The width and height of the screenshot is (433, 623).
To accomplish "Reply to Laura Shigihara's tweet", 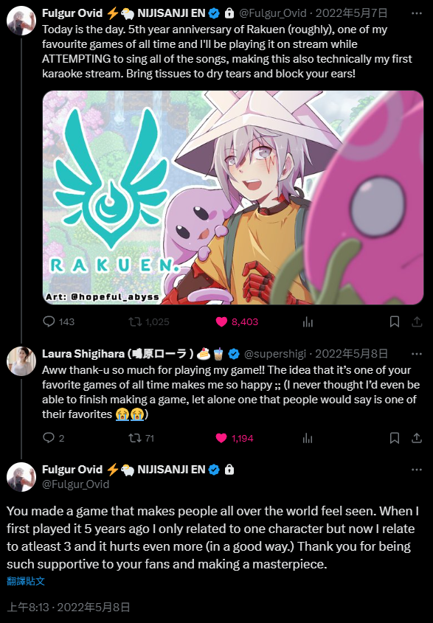I will (x=53, y=438).
